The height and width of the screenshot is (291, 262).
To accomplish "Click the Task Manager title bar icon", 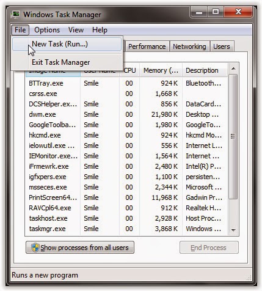I will click(15, 15).
